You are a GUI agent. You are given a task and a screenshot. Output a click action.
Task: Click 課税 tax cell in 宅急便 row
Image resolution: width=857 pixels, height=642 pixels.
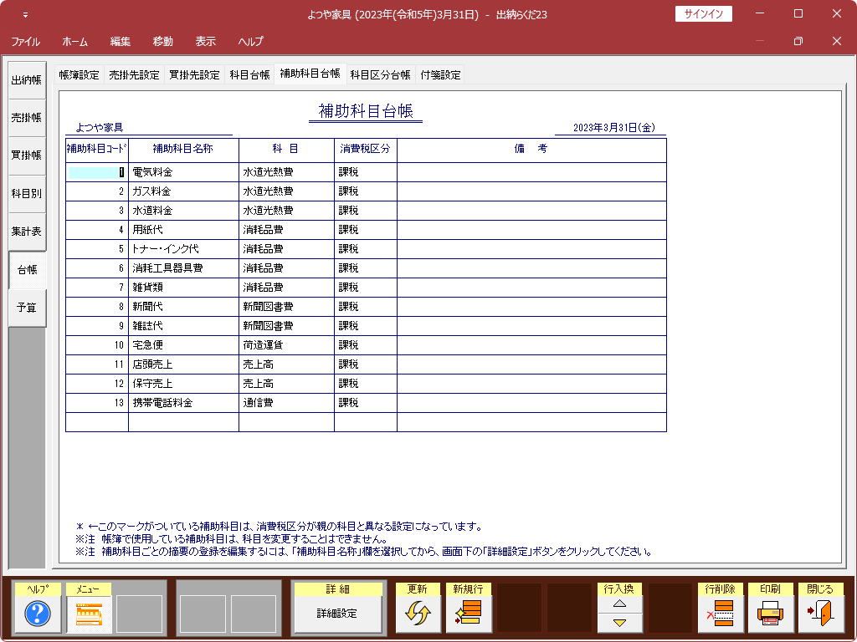366,345
